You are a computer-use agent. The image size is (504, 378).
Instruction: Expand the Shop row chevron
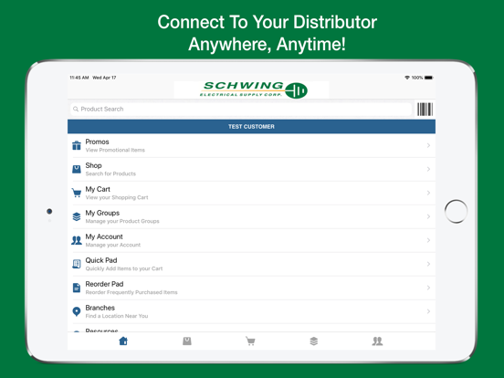[x=428, y=170]
